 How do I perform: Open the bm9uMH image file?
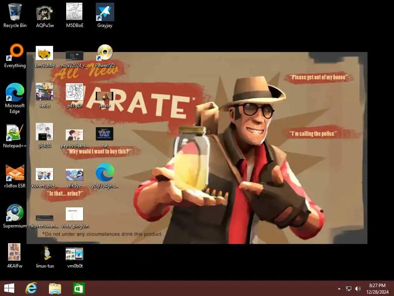45,57
